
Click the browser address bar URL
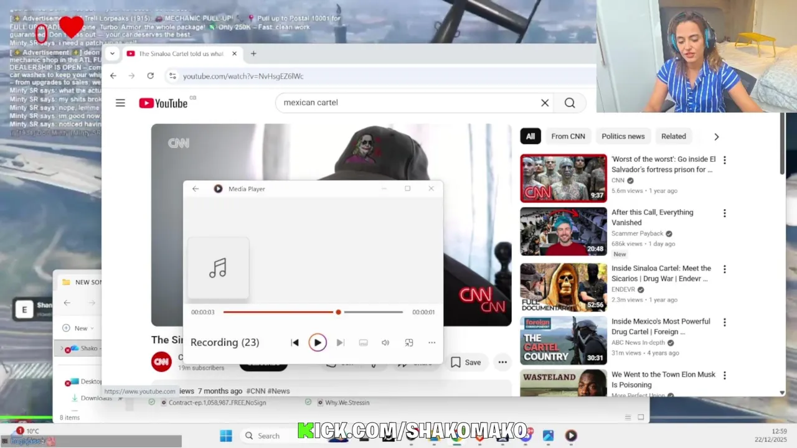[x=243, y=76]
